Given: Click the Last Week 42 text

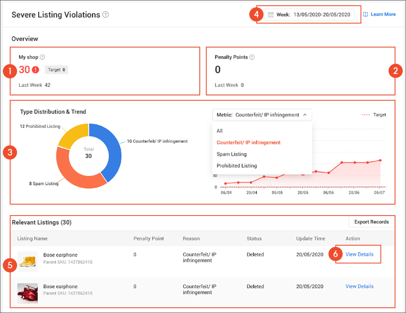Looking at the screenshot, I should click(x=35, y=85).
